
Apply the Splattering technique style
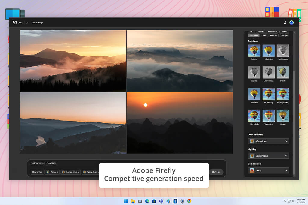click(269, 50)
